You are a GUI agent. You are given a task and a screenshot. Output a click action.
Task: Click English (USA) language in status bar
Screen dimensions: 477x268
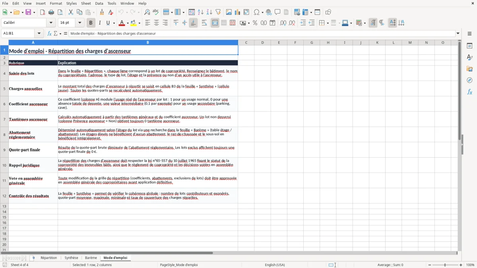point(275,265)
